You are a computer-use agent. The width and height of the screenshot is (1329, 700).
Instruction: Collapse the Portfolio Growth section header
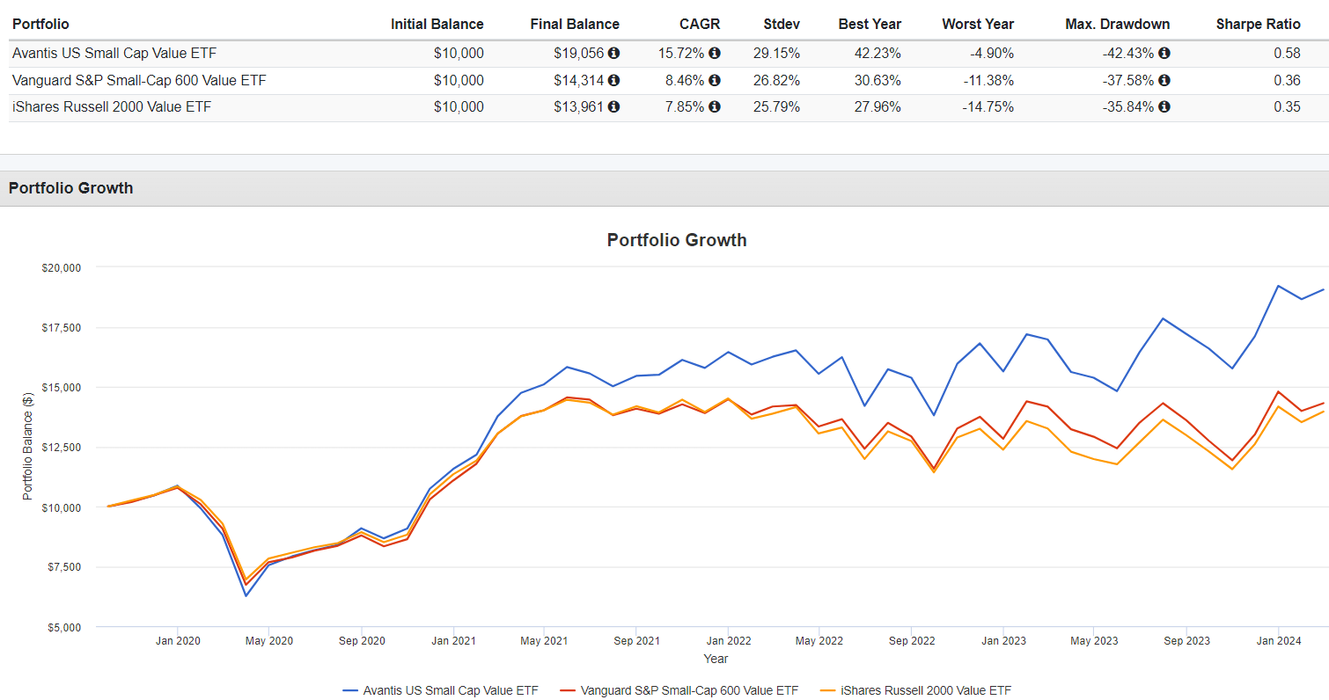click(70, 188)
